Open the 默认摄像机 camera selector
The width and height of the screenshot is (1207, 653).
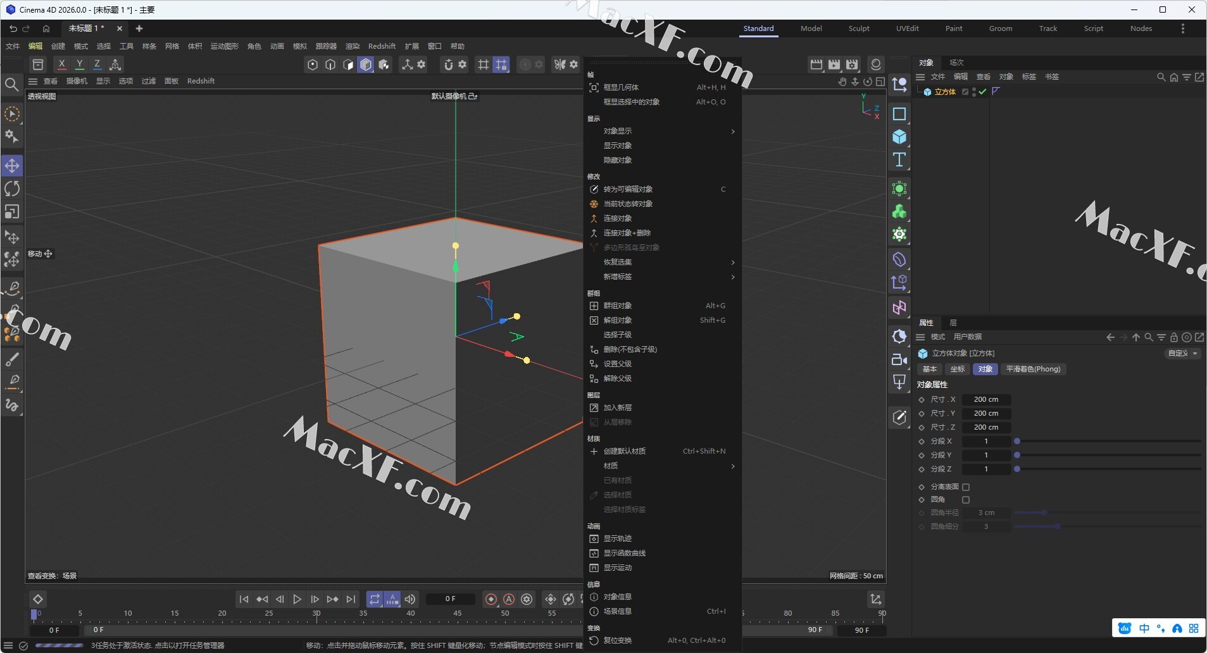(x=454, y=96)
